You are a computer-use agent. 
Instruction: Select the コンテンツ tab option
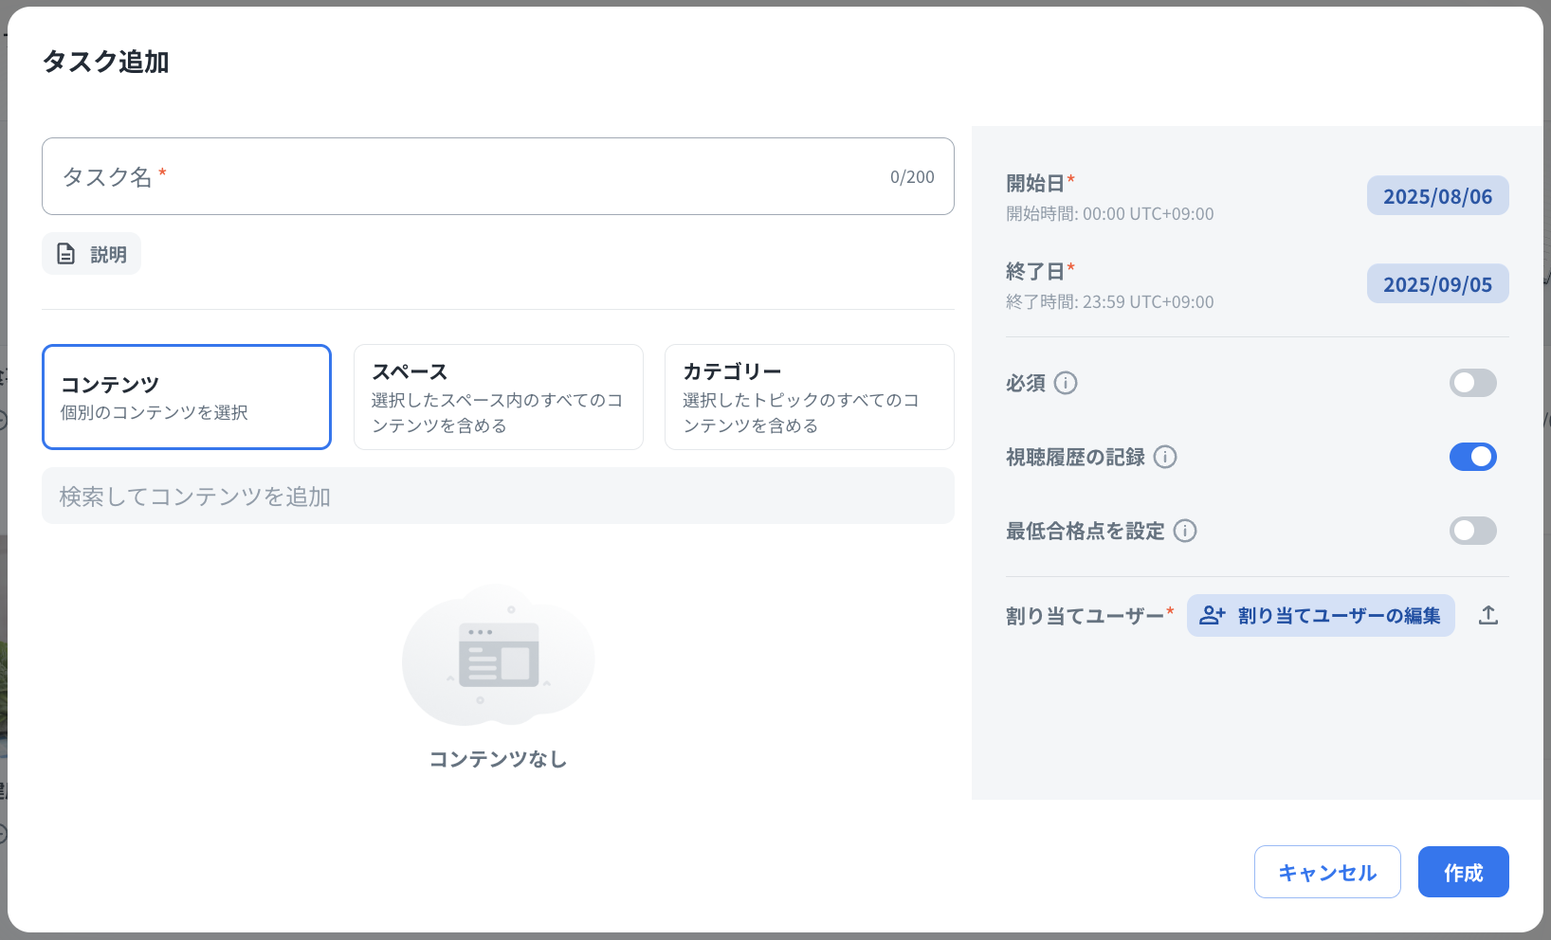coord(187,397)
